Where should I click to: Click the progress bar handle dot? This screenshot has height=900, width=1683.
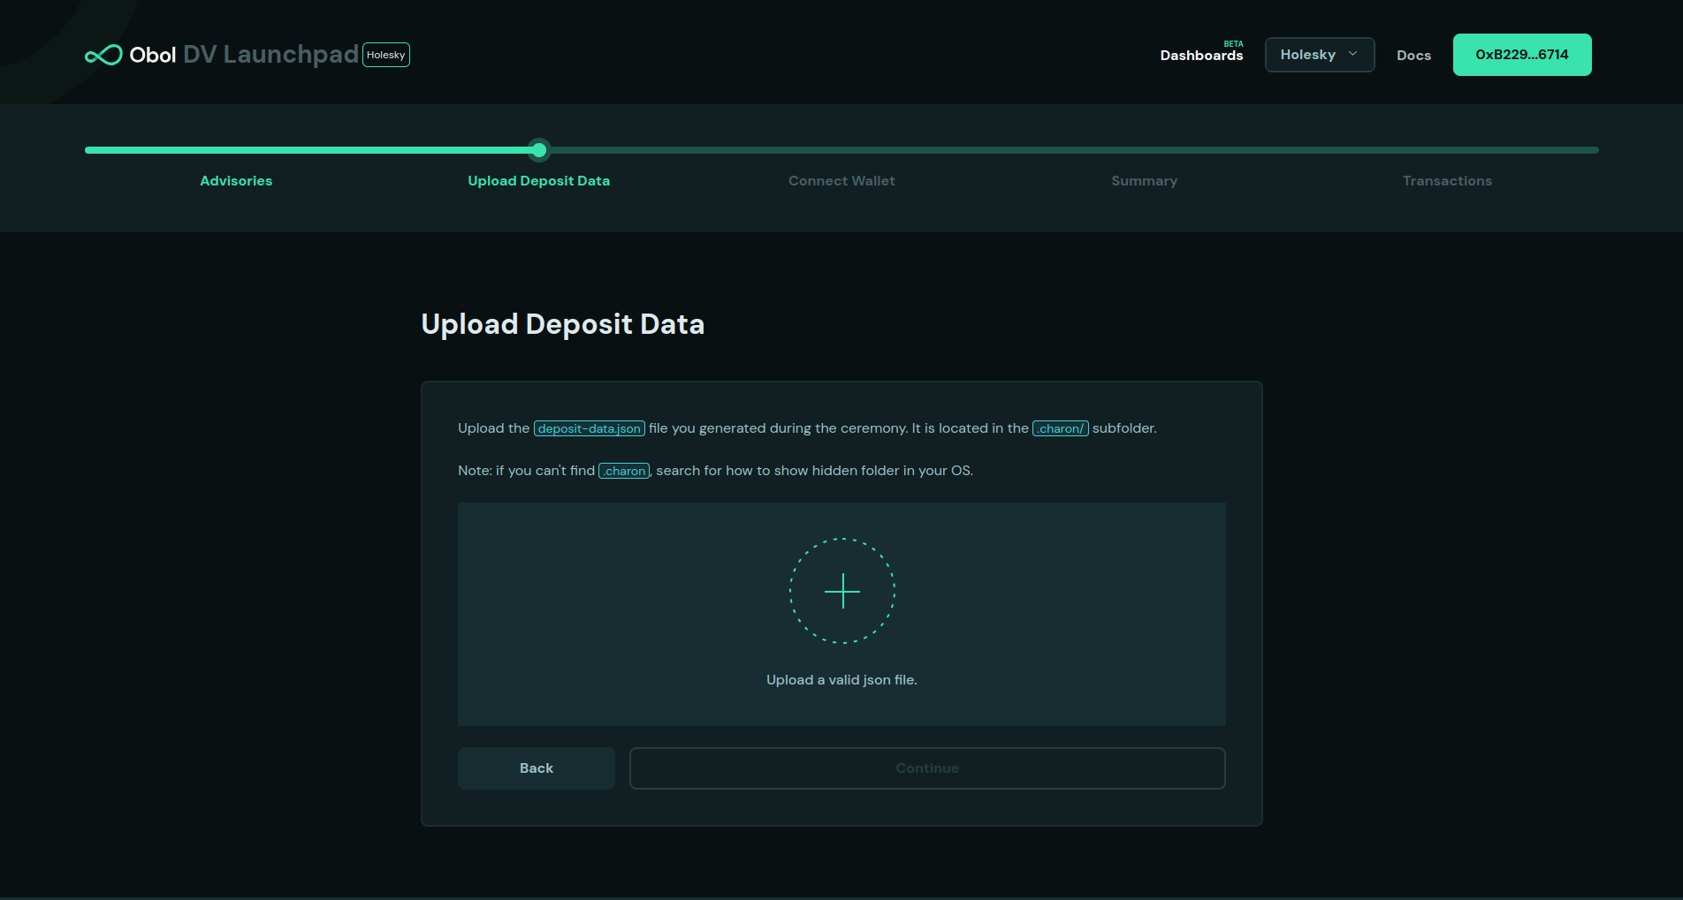coord(539,150)
